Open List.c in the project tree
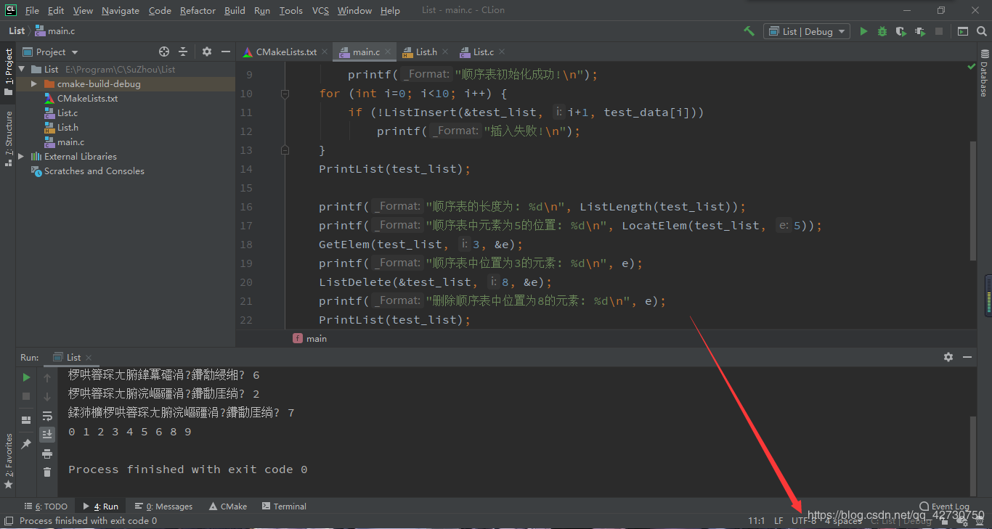The image size is (992, 529). [68, 113]
